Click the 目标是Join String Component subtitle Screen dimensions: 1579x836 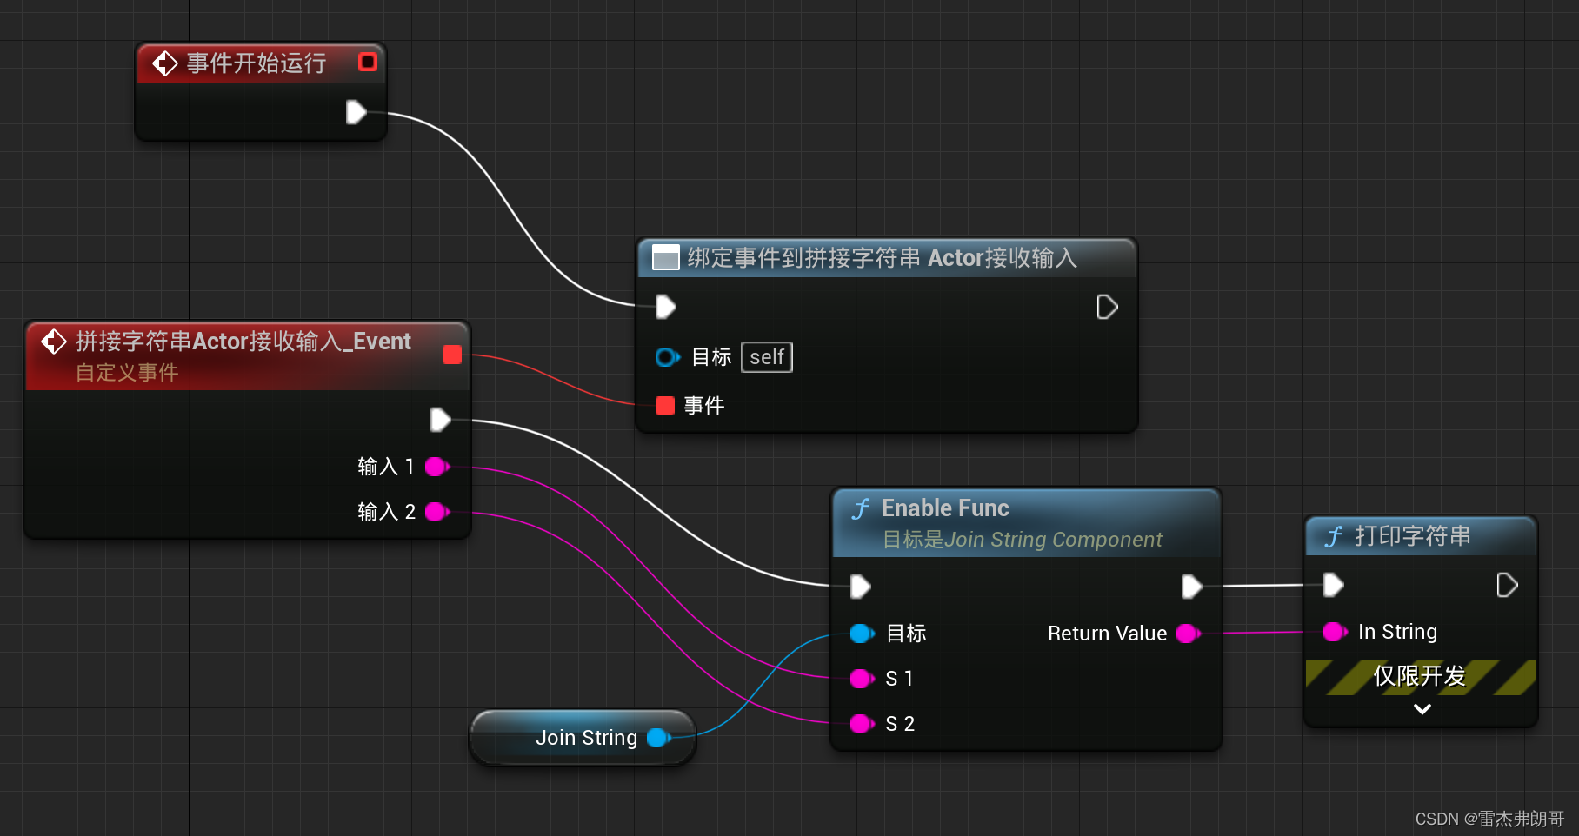[x=1022, y=540]
